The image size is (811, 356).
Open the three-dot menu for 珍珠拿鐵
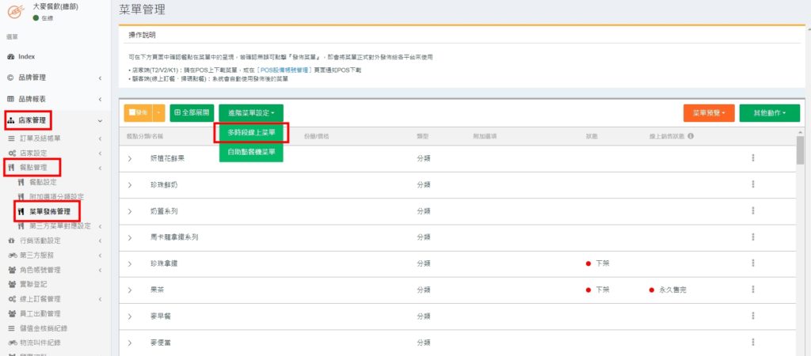click(x=752, y=263)
